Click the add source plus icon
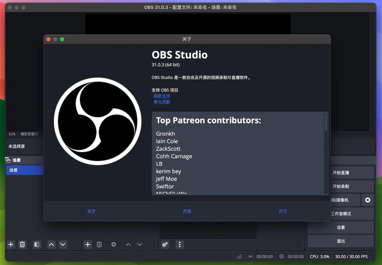 pyautogui.click(x=88, y=244)
